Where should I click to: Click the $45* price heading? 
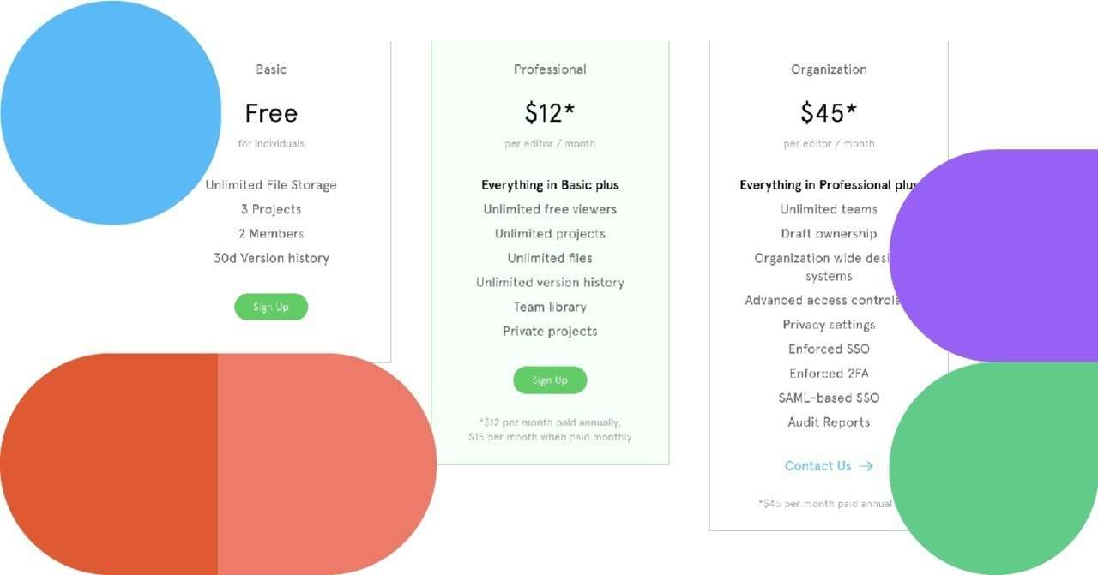(829, 113)
